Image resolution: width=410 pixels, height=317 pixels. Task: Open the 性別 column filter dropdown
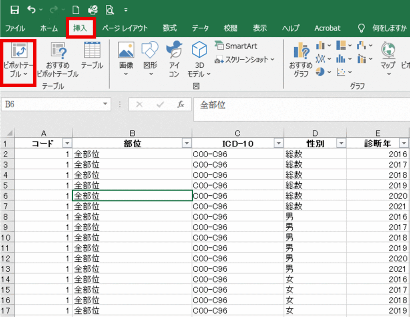(341, 144)
